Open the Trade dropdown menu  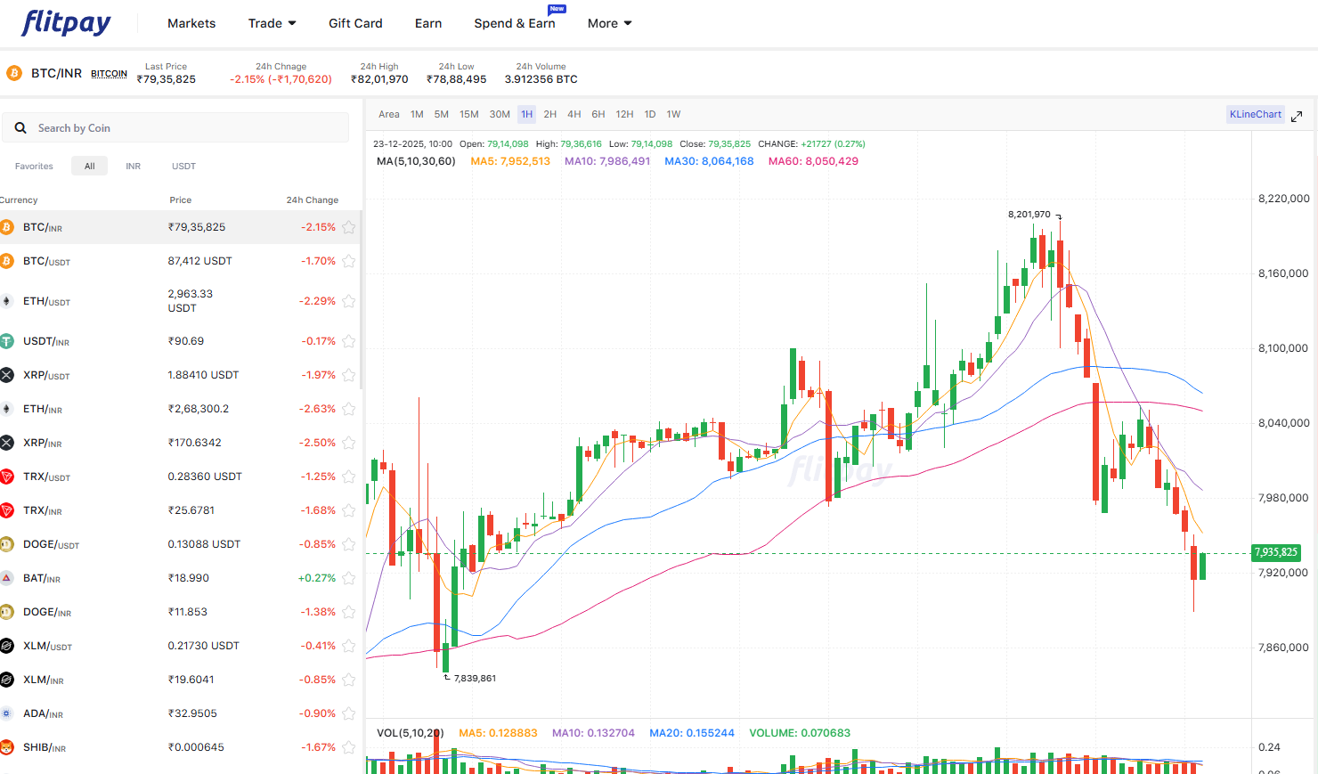click(272, 23)
